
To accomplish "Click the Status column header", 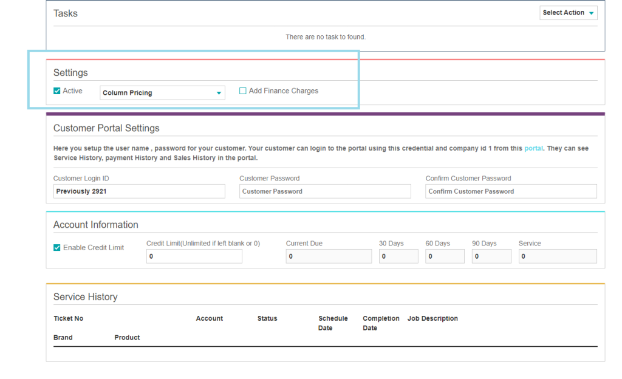I will tap(267, 318).
